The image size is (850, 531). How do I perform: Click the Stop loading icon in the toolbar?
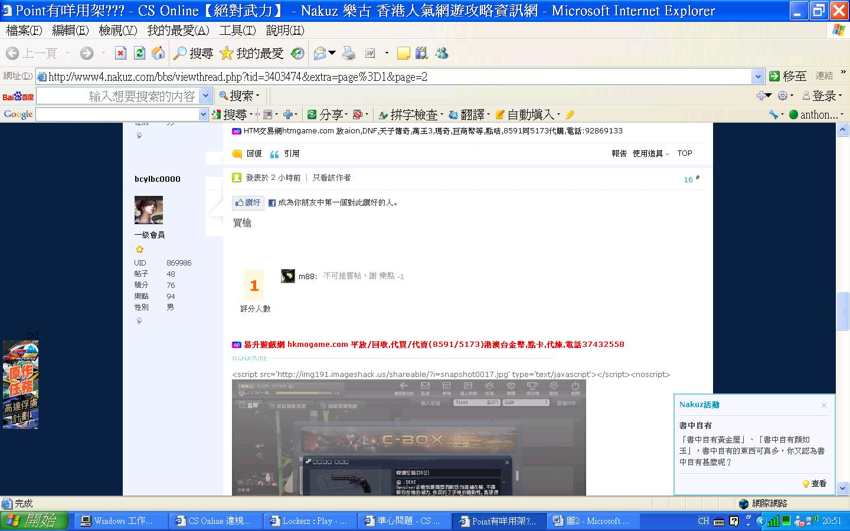click(x=120, y=54)
